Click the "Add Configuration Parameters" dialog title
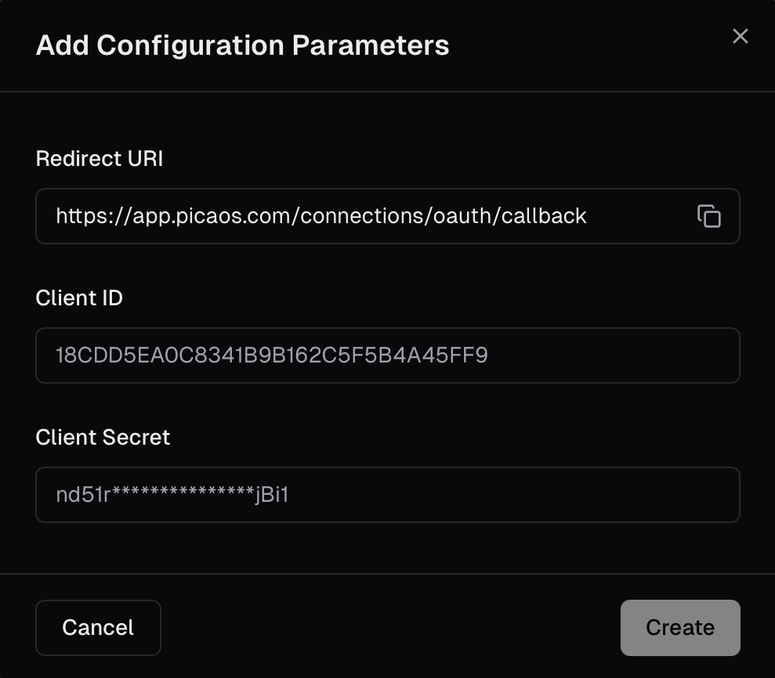Image resolution: width=775 pixels, height=678 pixels. [242, 45]
